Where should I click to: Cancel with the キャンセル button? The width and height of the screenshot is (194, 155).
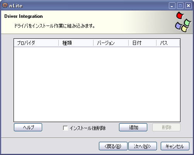[x=175, y=146]
